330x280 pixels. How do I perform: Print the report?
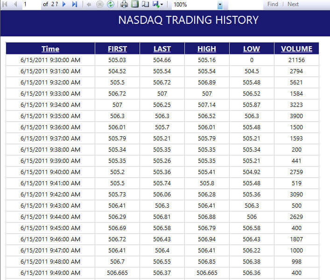click(124, 4)
